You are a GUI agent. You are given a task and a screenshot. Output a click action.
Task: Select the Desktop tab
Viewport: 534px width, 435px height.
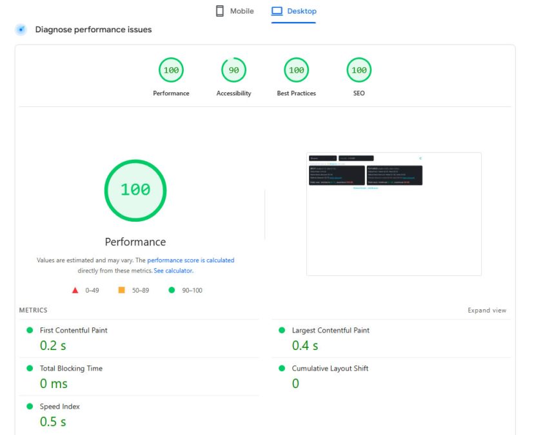[x=293, y=11]
